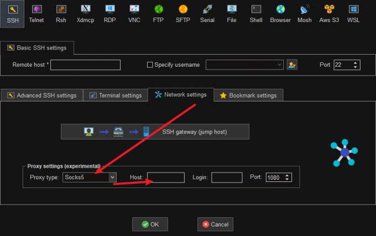The width and height of the screenshot is (376, 236).
Task: Choose the File session icon
Action: click(232, 14)
